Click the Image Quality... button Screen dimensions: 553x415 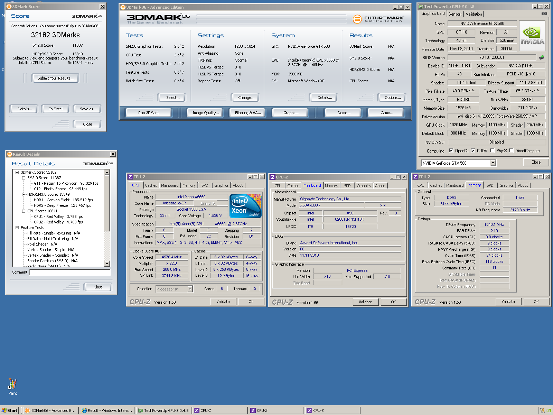tap(205, 113)
